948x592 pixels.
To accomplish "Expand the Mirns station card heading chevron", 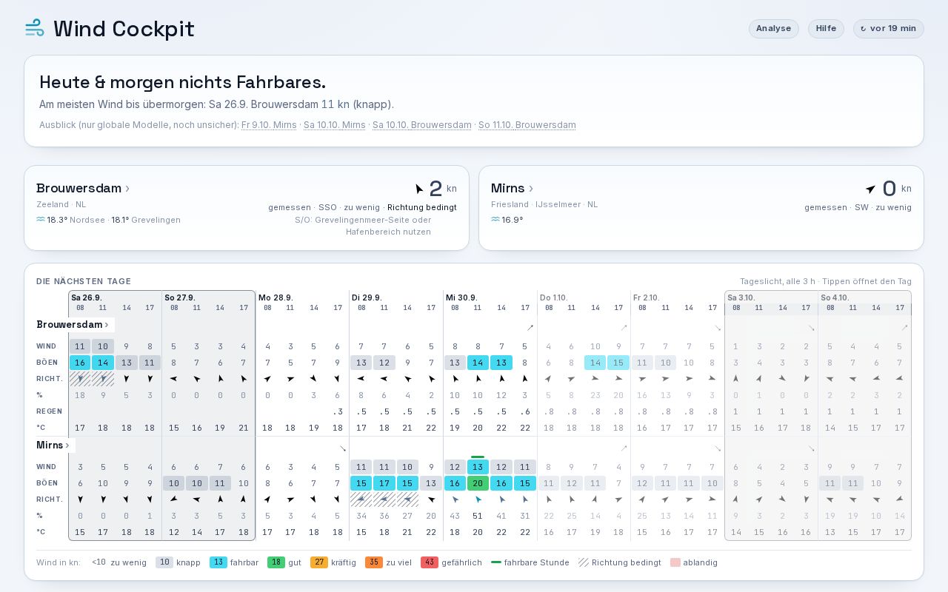I will click(x=531, y=189).
